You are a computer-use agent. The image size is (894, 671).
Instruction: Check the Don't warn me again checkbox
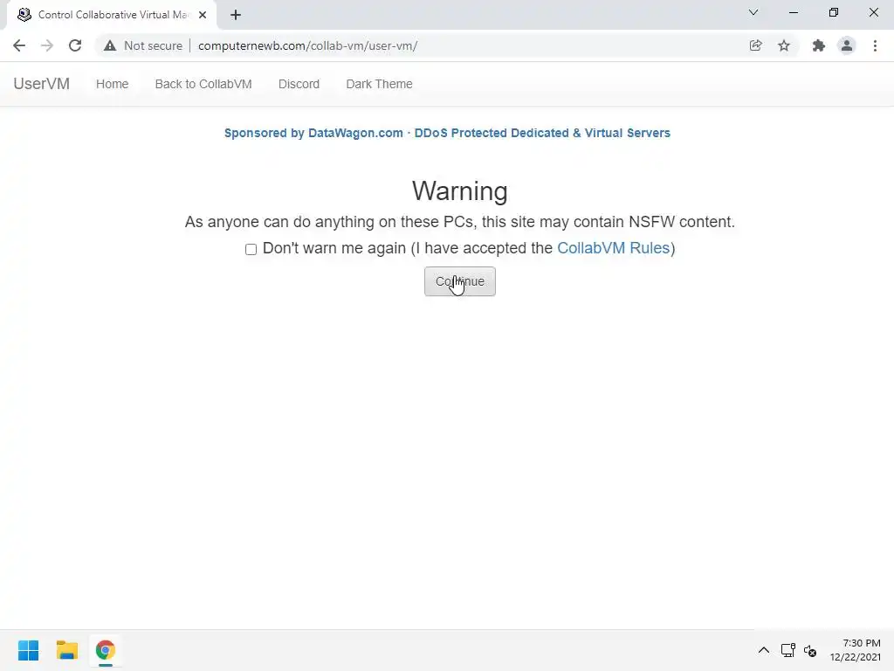pyautogui.click(x=251, y=249)
